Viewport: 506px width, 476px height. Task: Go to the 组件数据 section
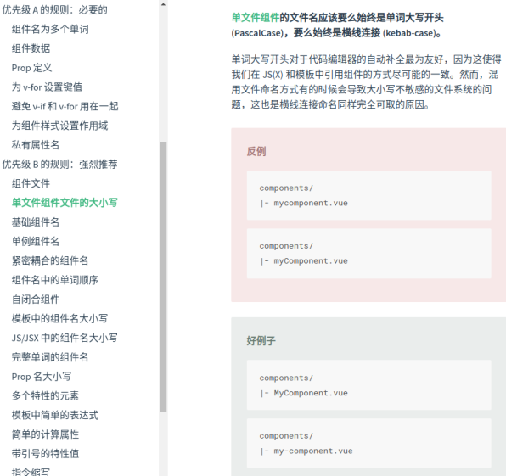[x=31, y=48]
